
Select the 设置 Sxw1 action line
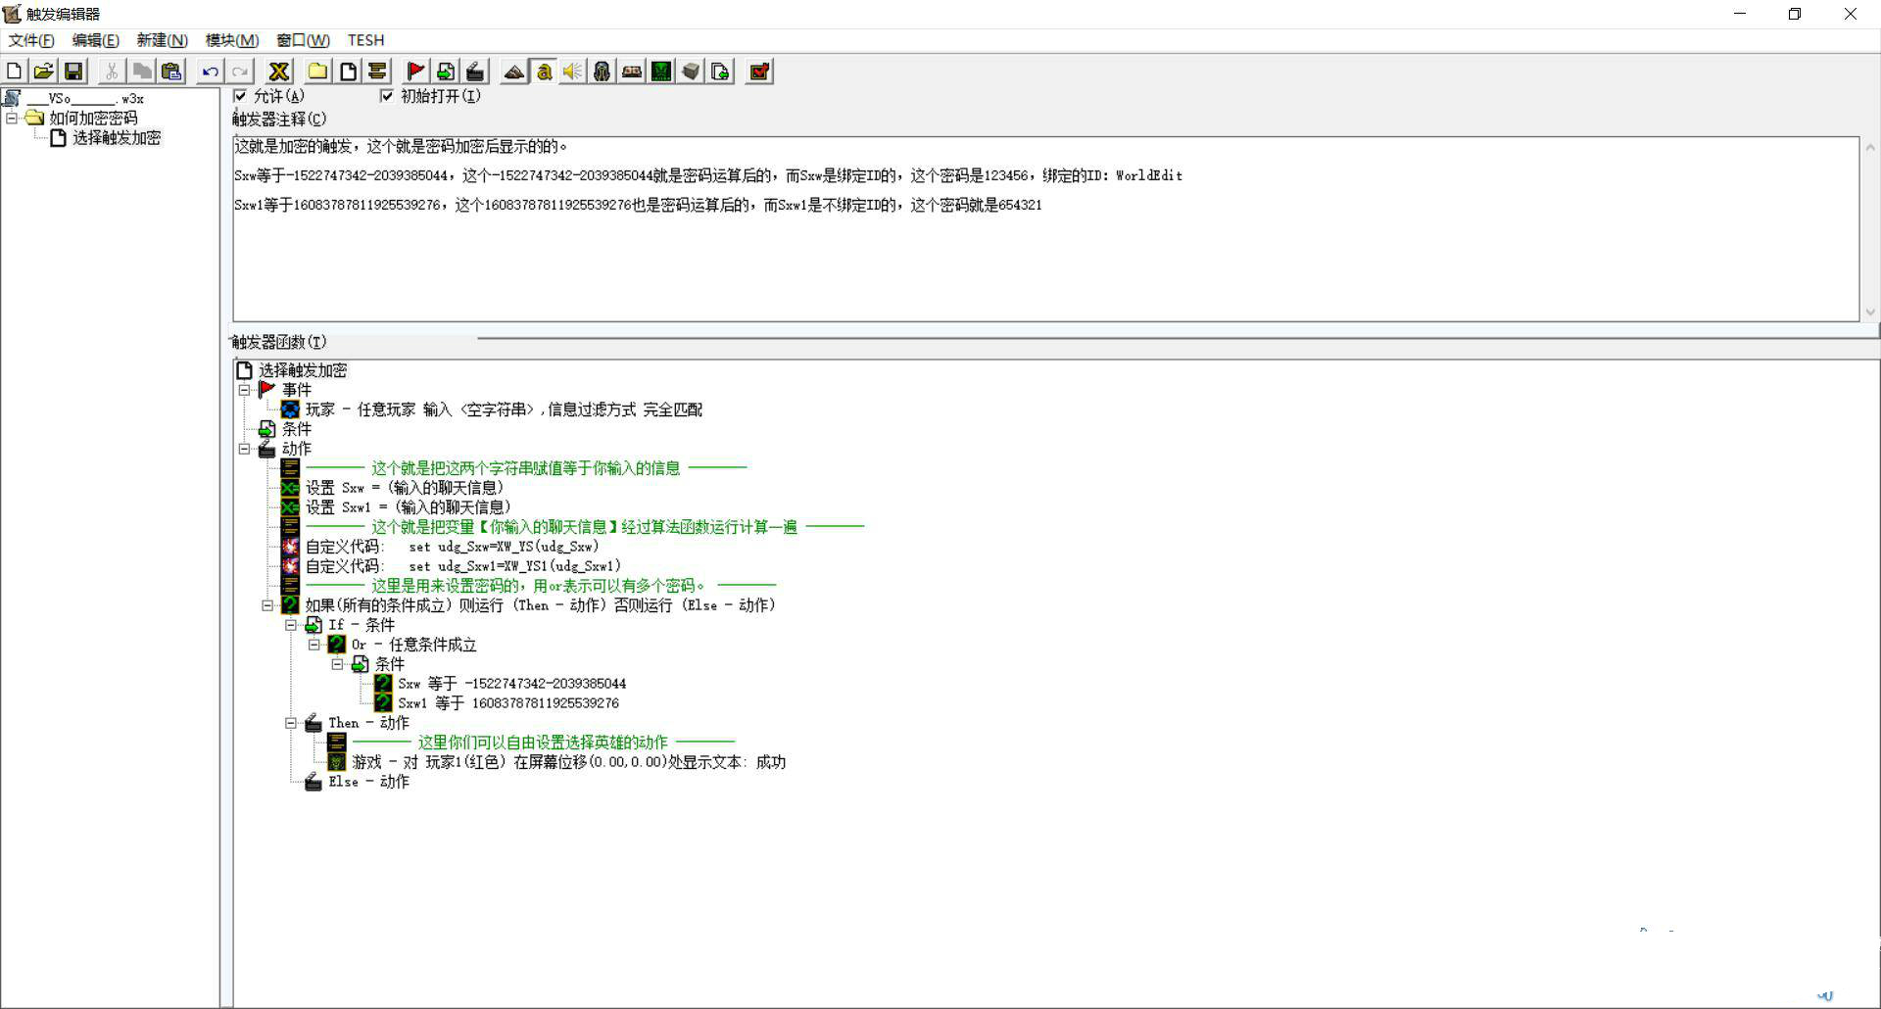pos(408,507)
